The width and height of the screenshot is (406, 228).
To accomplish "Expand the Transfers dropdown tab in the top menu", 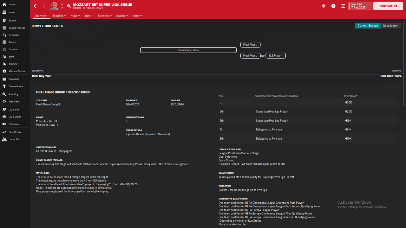I will pos(105,16).
